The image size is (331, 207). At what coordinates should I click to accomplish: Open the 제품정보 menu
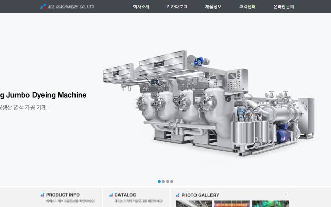click(x=213, y=7)
